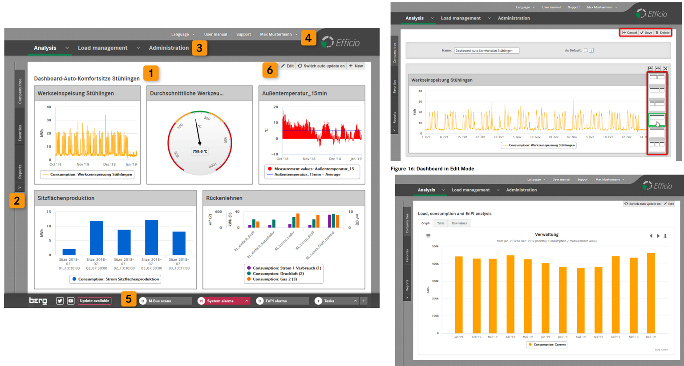Click the info icon beside As Default
Viewport: 684px width, 366px height.
(x=591, y=51)
